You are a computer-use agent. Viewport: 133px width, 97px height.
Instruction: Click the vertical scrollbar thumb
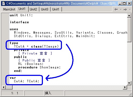[x=129, y=30]
